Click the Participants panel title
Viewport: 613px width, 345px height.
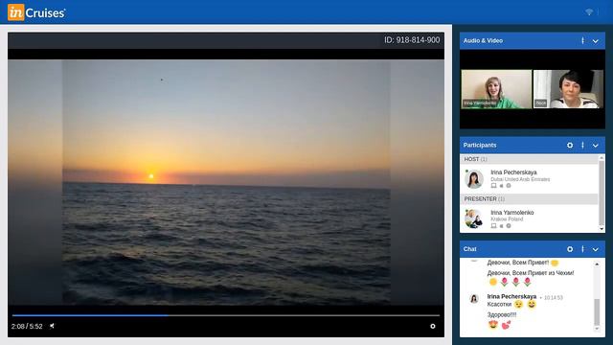tap(480, 145)
